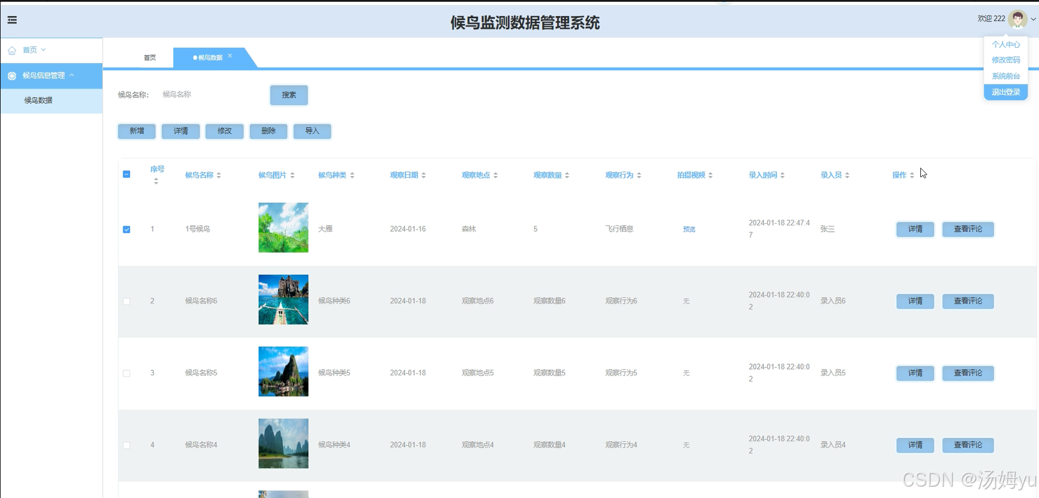Open 查看评论 for row 候鸟名称5
This screenshot has width=1039, height=498.
tap(968, 373)
